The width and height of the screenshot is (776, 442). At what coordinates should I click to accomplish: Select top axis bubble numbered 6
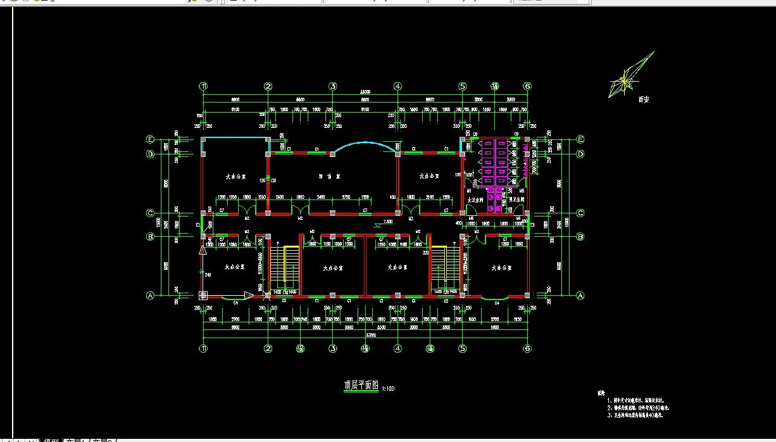pos(527,86)
